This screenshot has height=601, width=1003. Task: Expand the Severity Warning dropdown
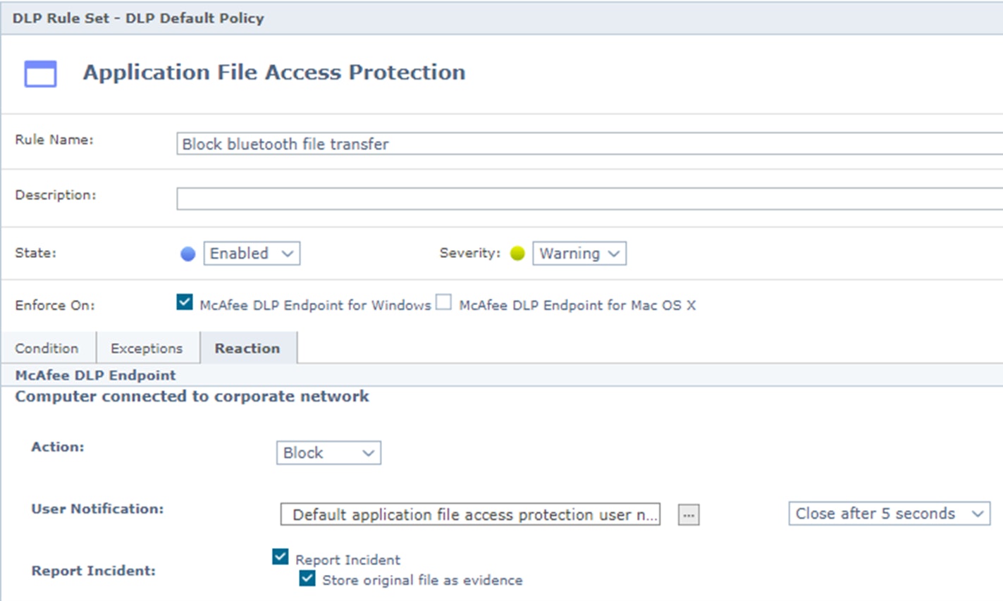click(579, 254)
